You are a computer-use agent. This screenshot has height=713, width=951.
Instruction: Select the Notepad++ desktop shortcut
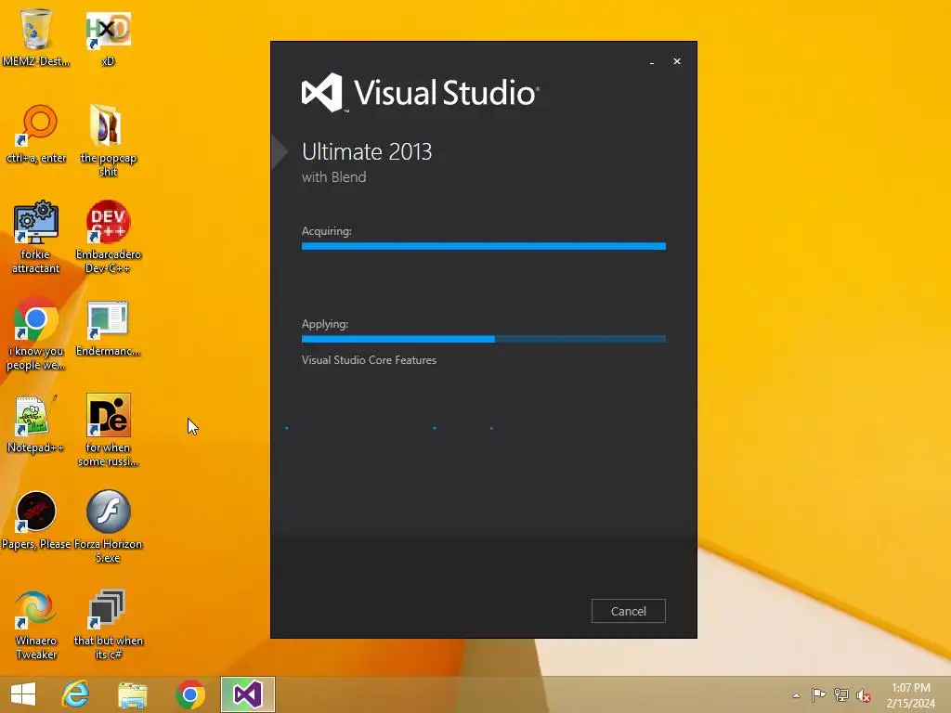coord(36,423)
